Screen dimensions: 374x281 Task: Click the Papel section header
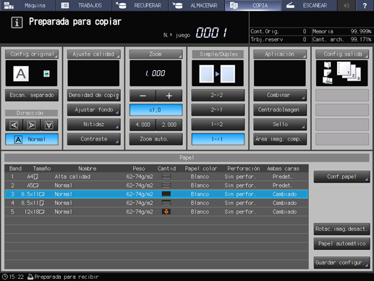coord(187,158)
